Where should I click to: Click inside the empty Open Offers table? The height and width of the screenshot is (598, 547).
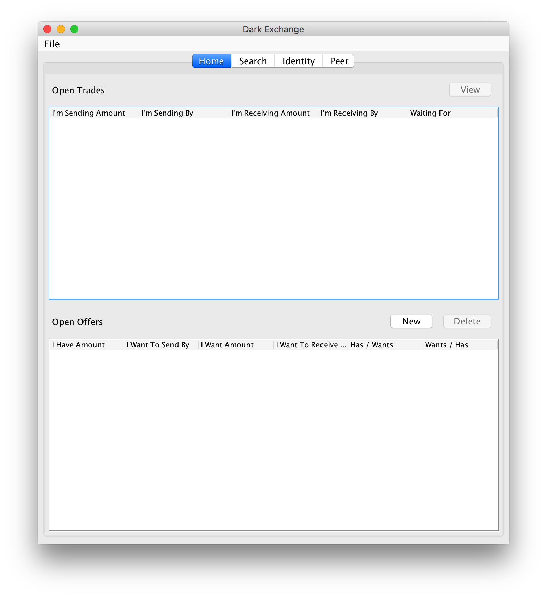pos(273,439)
